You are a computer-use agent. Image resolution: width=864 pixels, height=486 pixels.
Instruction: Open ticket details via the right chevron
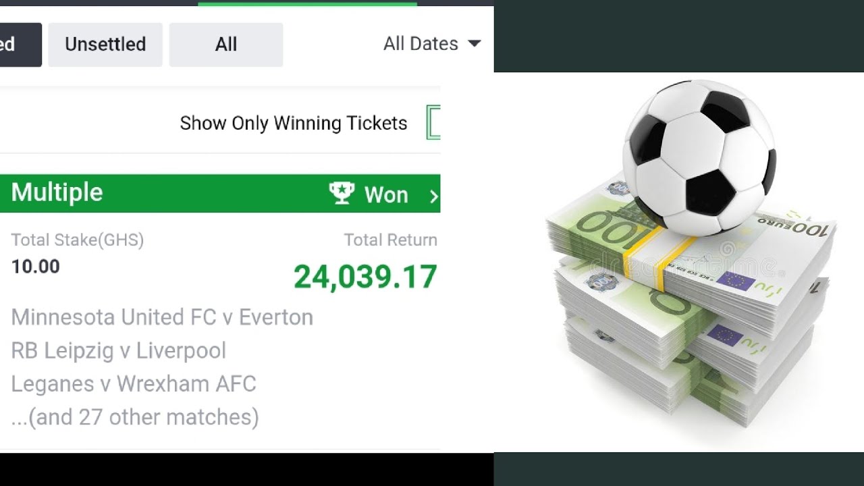pos(433,196)
